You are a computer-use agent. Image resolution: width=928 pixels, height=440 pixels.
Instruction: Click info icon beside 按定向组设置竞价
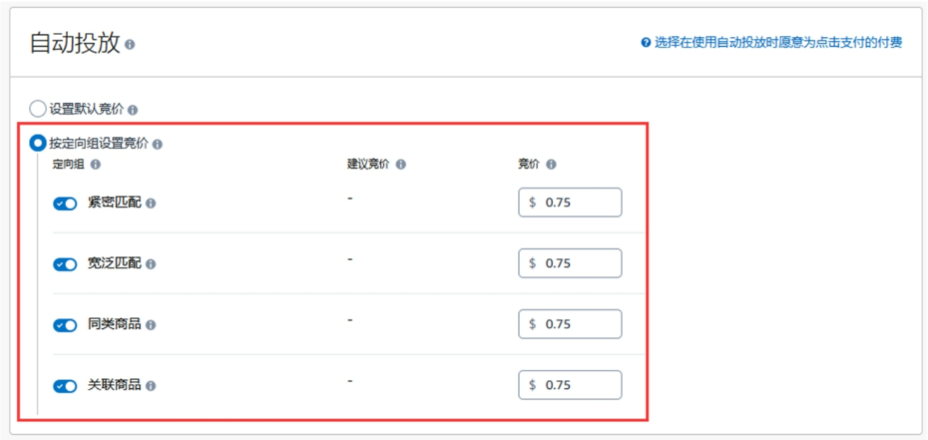[158, 145]
